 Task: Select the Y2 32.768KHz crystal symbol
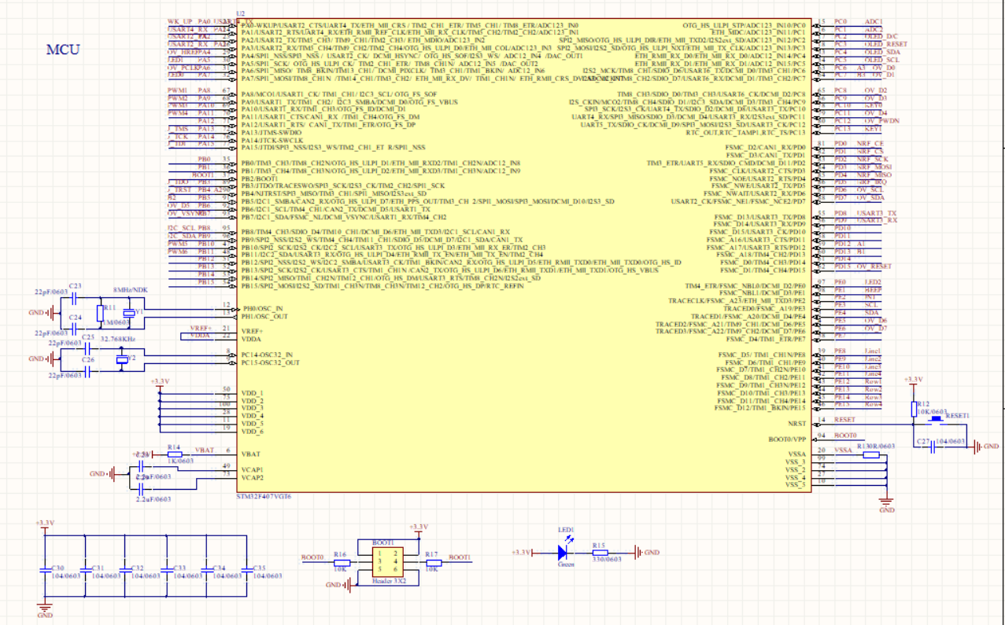coord(121,360)
